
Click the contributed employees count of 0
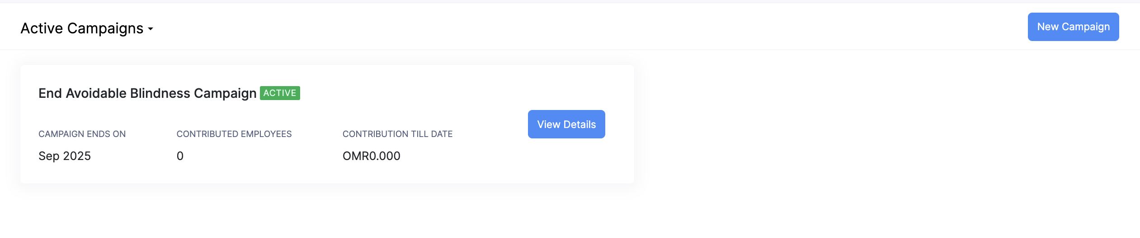point(180,156)
